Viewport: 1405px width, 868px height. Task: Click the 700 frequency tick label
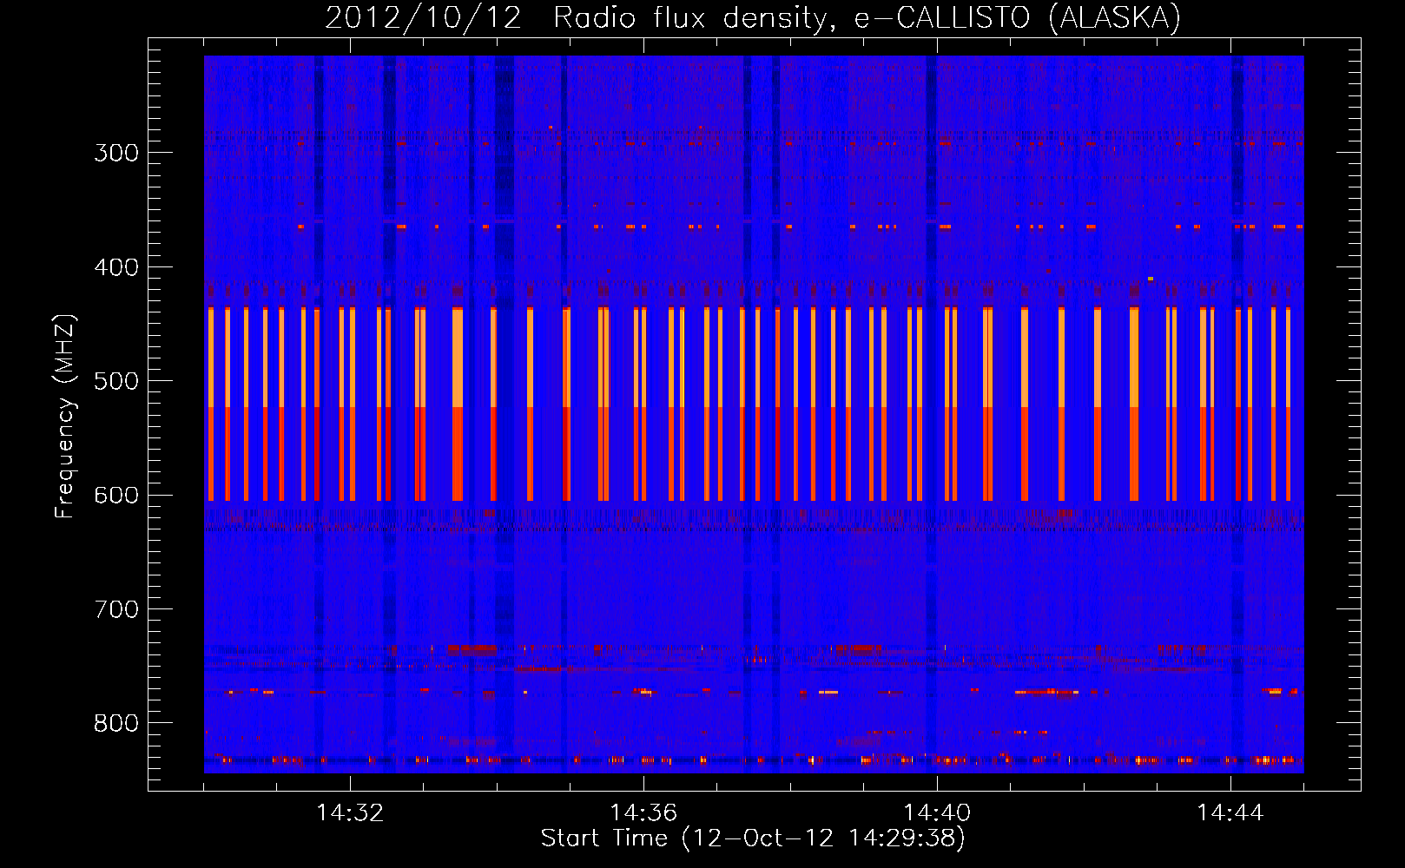(x=116, y=609)
